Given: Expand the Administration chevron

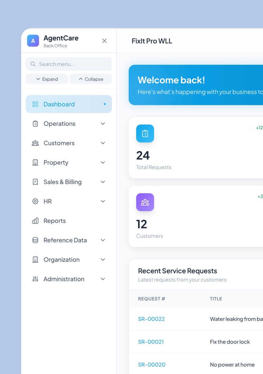Looking at the screenshot, I should pyautogui.click(x=103, y=279).
